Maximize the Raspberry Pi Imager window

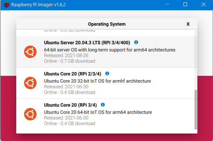point(185,5)
